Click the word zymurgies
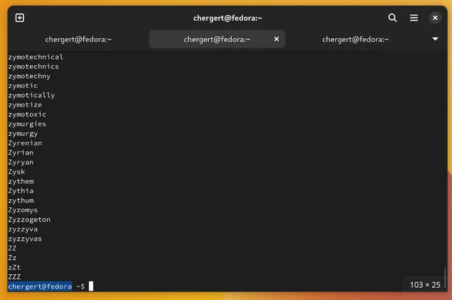452x300 pixels. click(27, 124)
